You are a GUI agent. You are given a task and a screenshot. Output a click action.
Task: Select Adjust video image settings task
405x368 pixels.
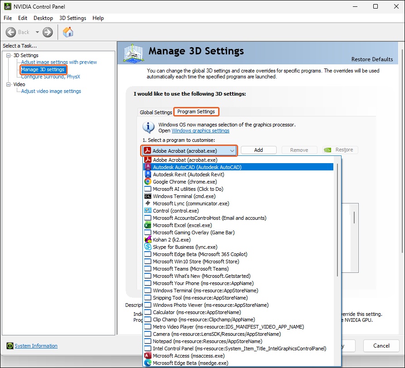pos(51,91)
